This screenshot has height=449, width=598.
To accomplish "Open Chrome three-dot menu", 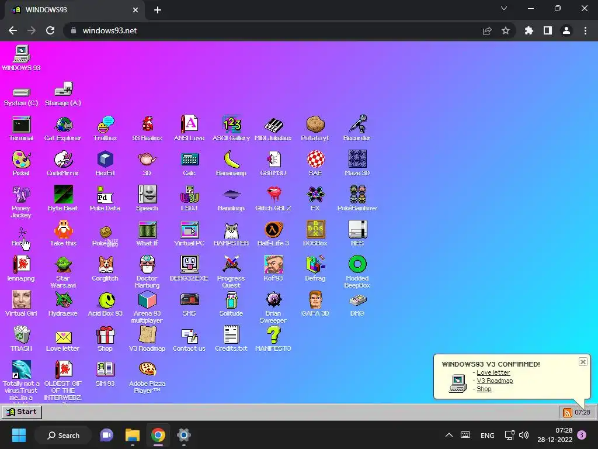I will click(x=585, y=30).
